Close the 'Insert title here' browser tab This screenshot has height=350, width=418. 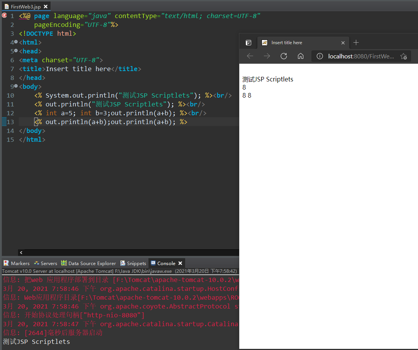click(343, 43)
